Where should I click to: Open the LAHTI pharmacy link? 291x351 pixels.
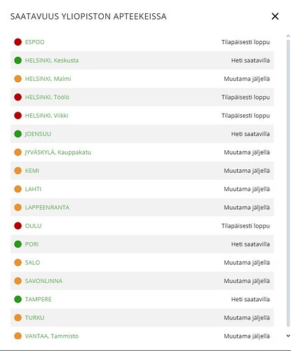[33, 189]
